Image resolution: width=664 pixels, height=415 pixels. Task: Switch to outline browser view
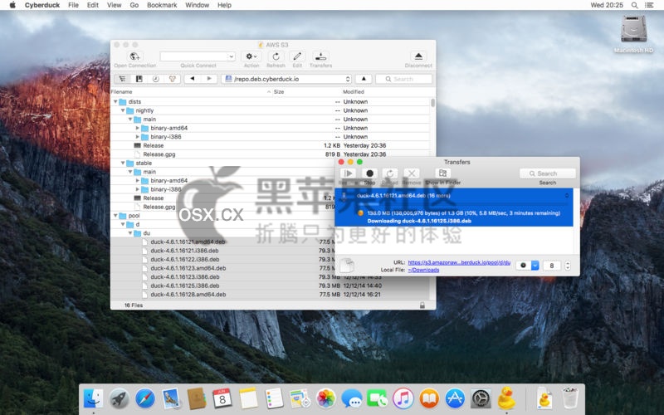coord(122,79)
